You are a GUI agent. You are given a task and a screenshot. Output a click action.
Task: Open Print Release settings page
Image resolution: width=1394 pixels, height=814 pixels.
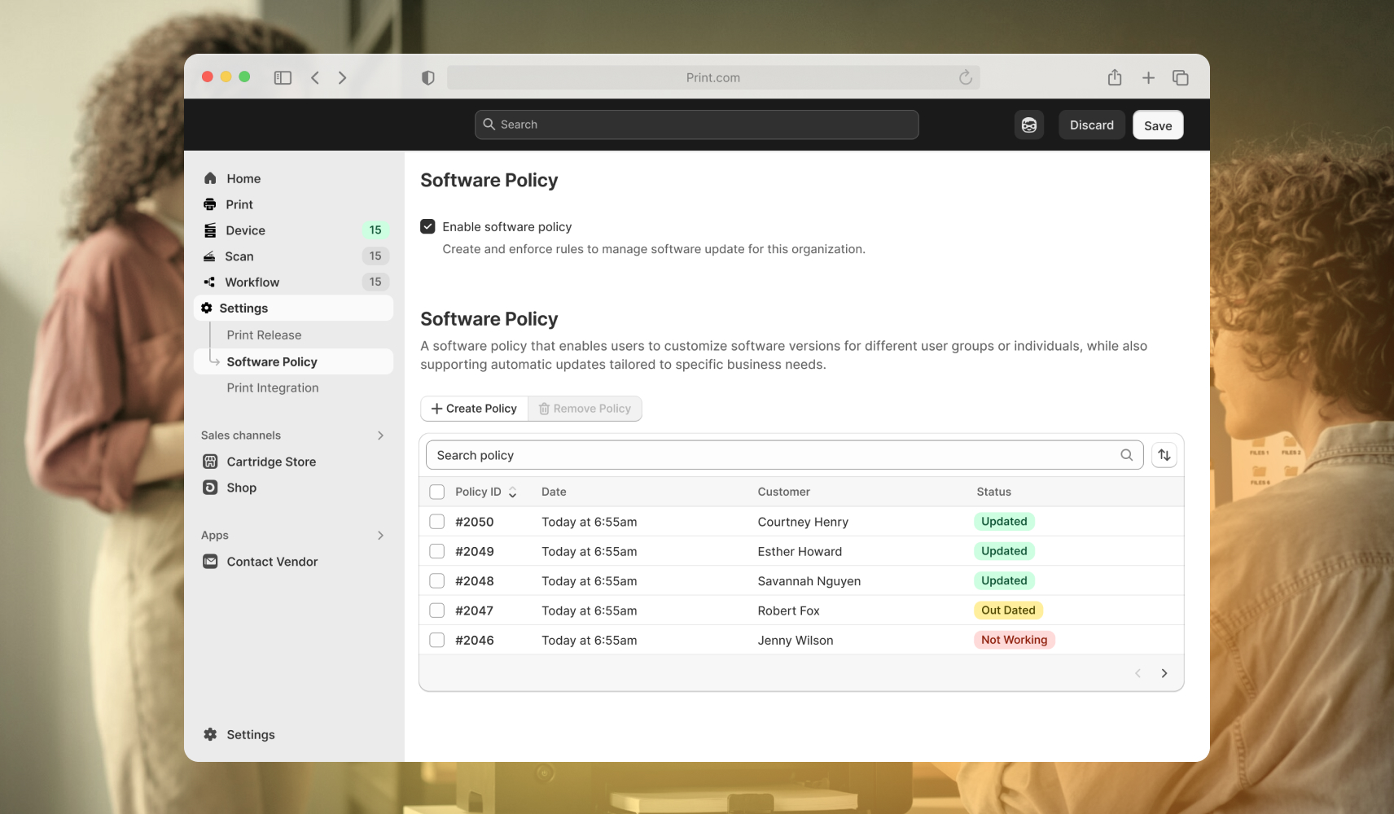(264, 335)
